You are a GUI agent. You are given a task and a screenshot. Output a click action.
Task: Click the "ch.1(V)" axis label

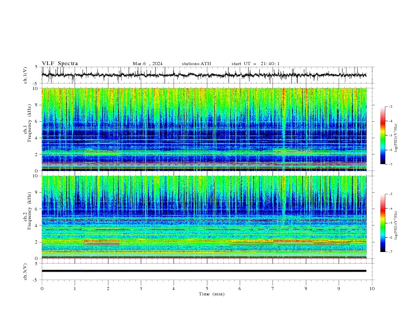(25, 75)
